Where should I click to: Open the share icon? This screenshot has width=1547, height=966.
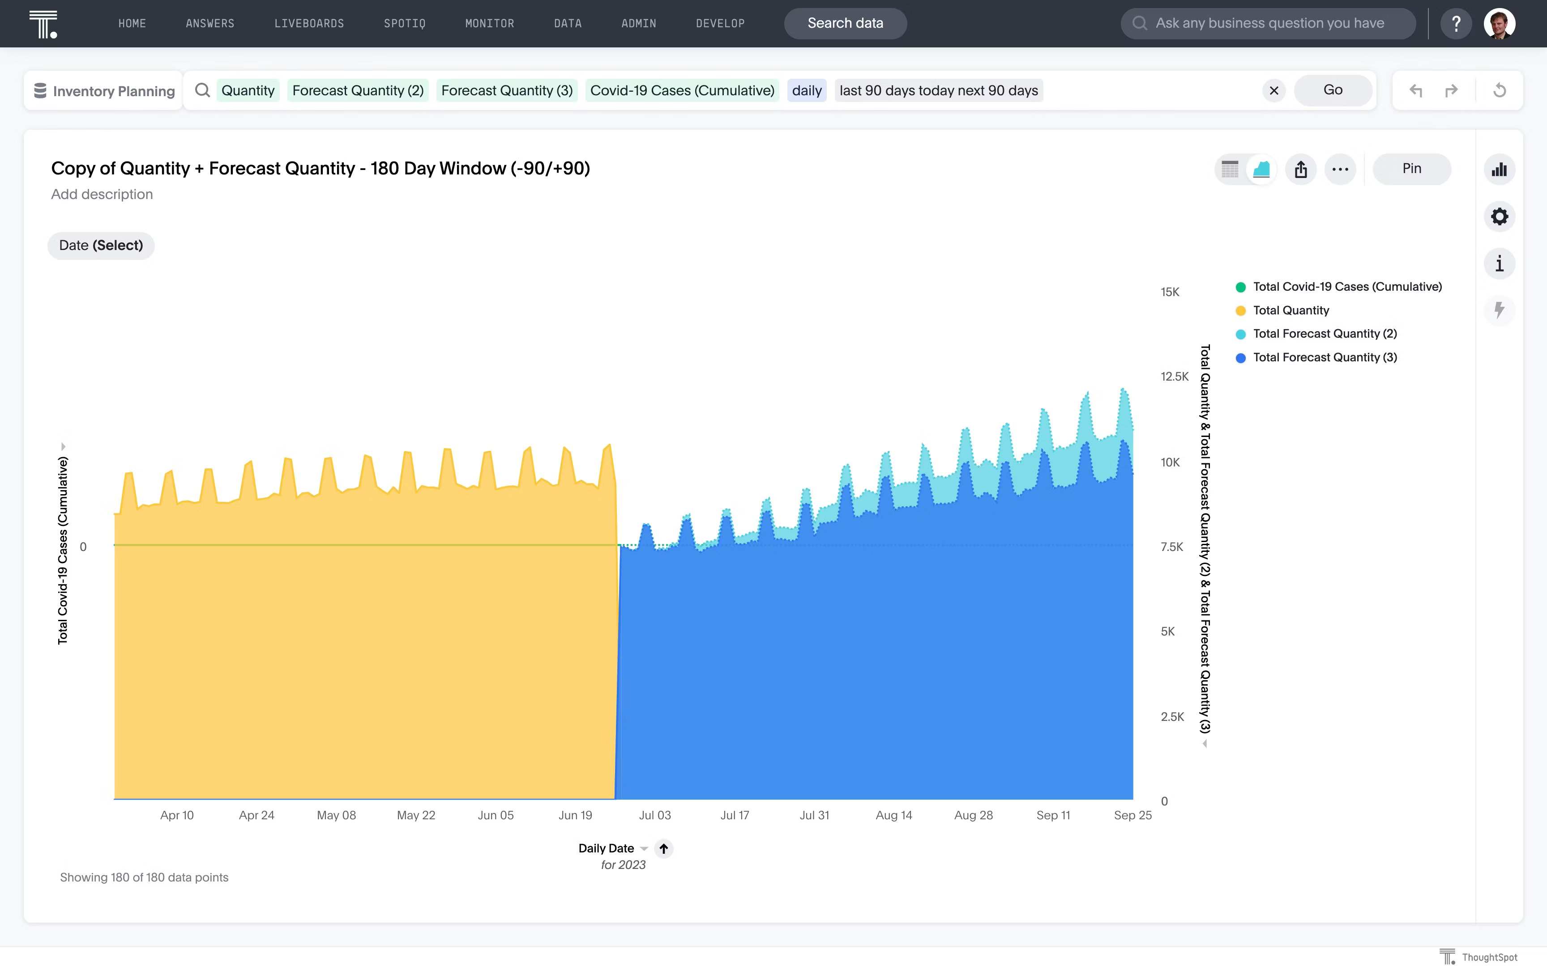[1301, 169]
